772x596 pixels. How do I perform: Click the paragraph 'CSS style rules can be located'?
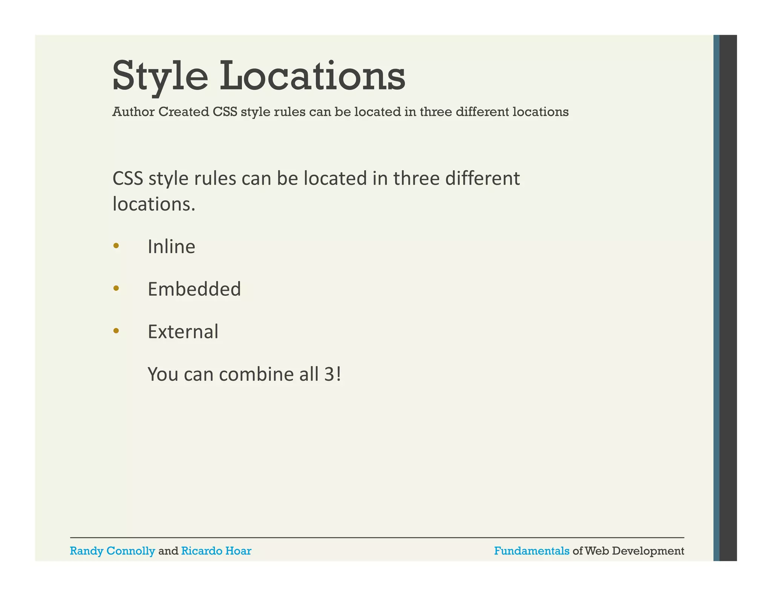[316, 191]
